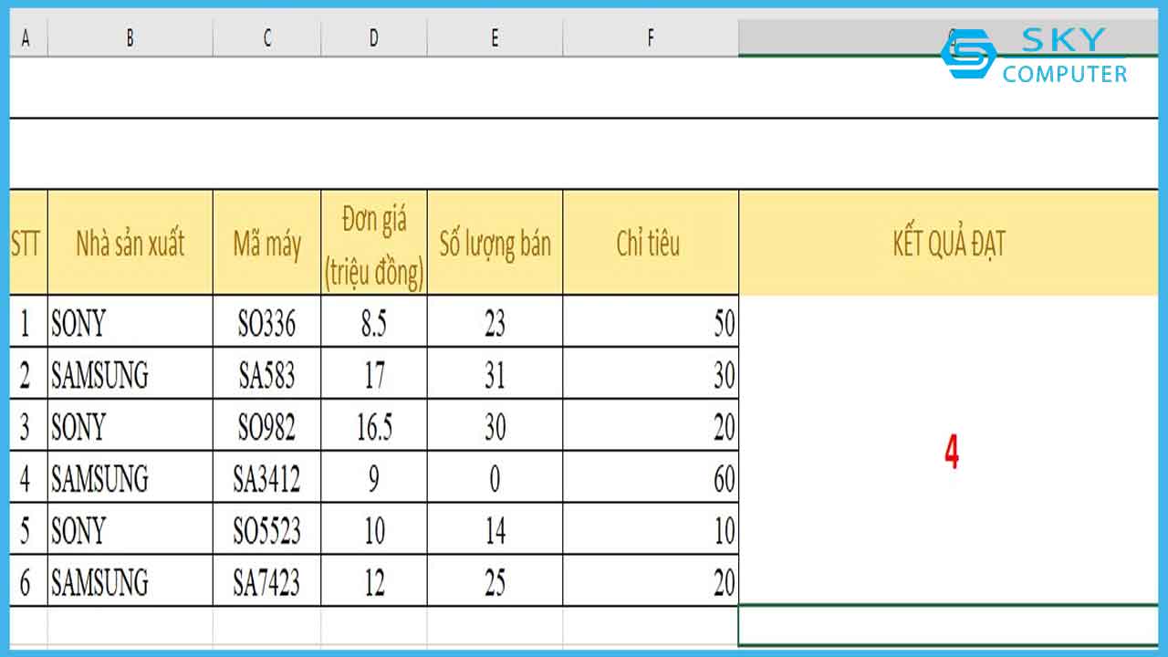Select SONY cell in SO5523 row
Viewport: 1168px width, 657px height.
[130, 529]
